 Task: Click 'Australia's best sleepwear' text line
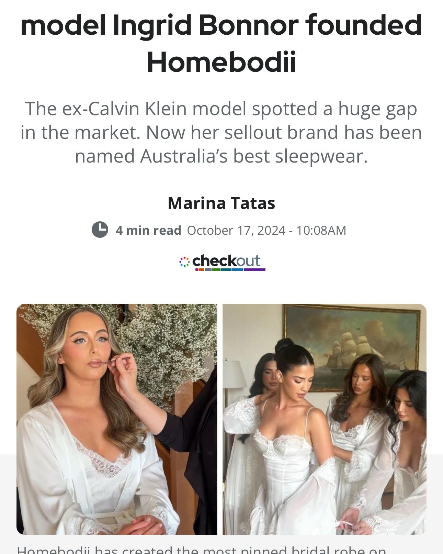tap(221, 156)
